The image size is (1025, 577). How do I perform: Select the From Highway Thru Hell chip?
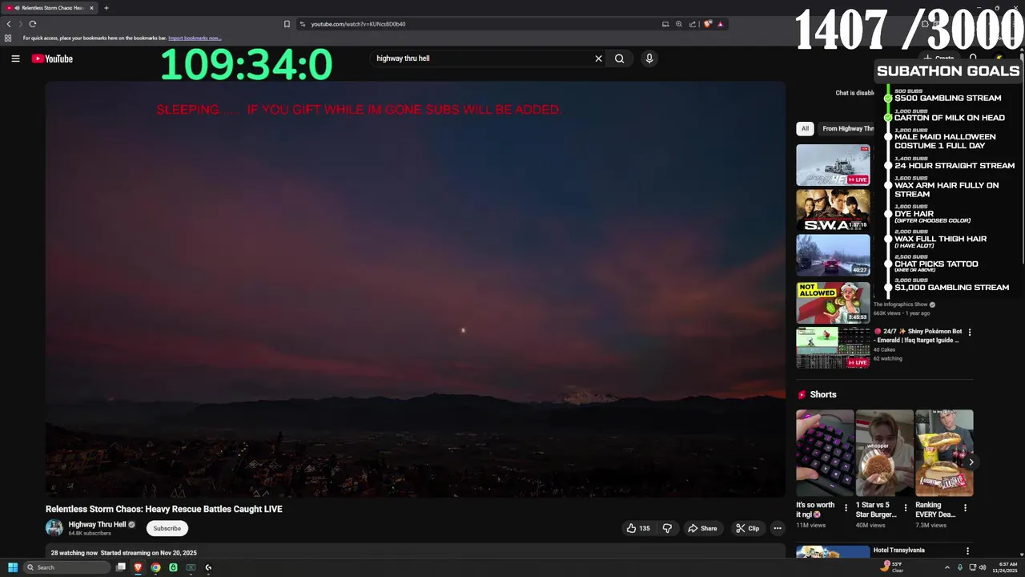coord(847,128)
